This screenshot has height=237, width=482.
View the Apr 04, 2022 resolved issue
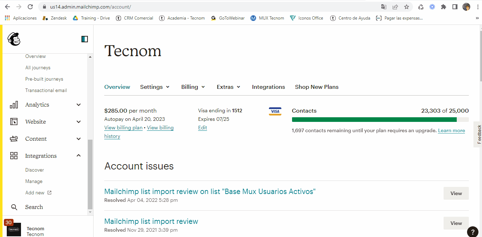pos(456,193)
